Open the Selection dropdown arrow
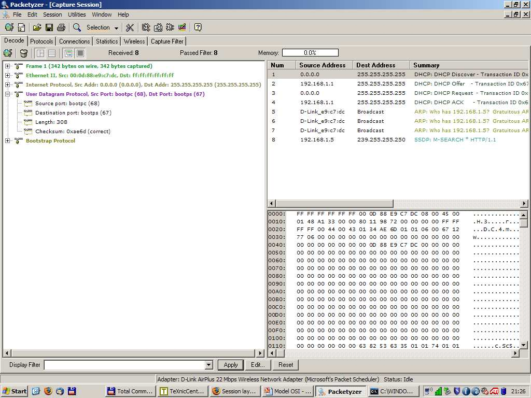Screen dimensions: 531x398 [116, 28]
